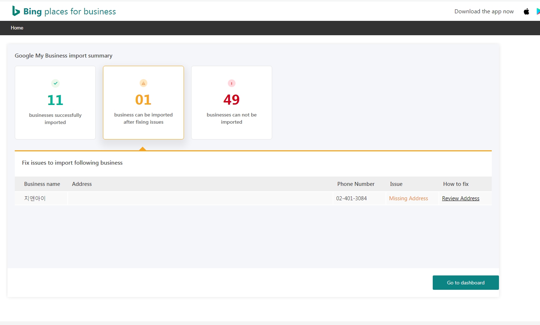
Task: Click the number 49 in red
Action: [x=231, y=100]
